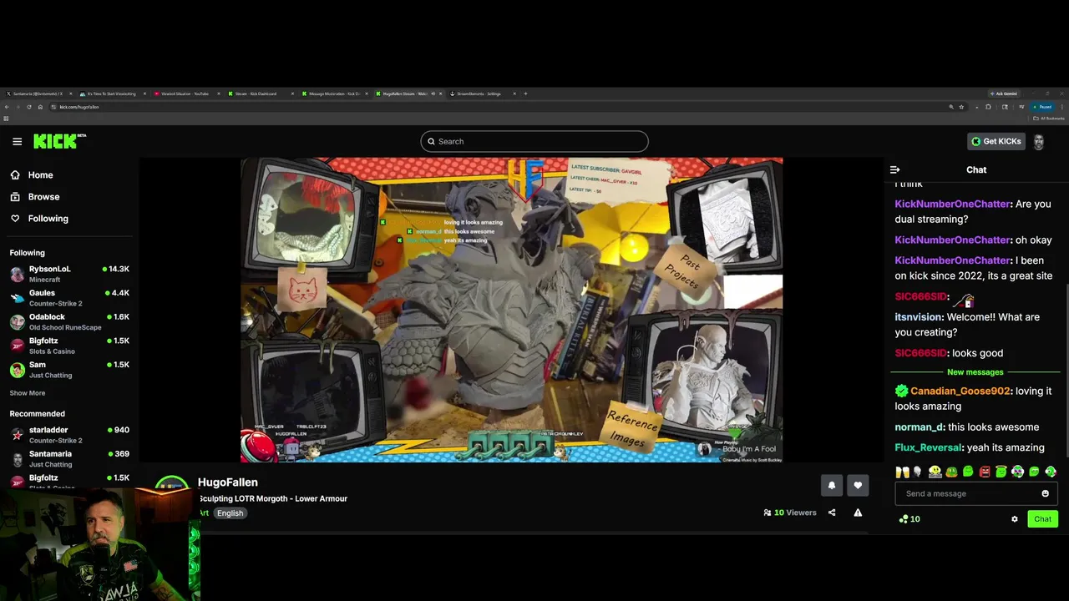The width and height of the screenshot is (1069, 601).
Task: Collapse chat panel with arrow icon
Action: (x=894, y=169)
